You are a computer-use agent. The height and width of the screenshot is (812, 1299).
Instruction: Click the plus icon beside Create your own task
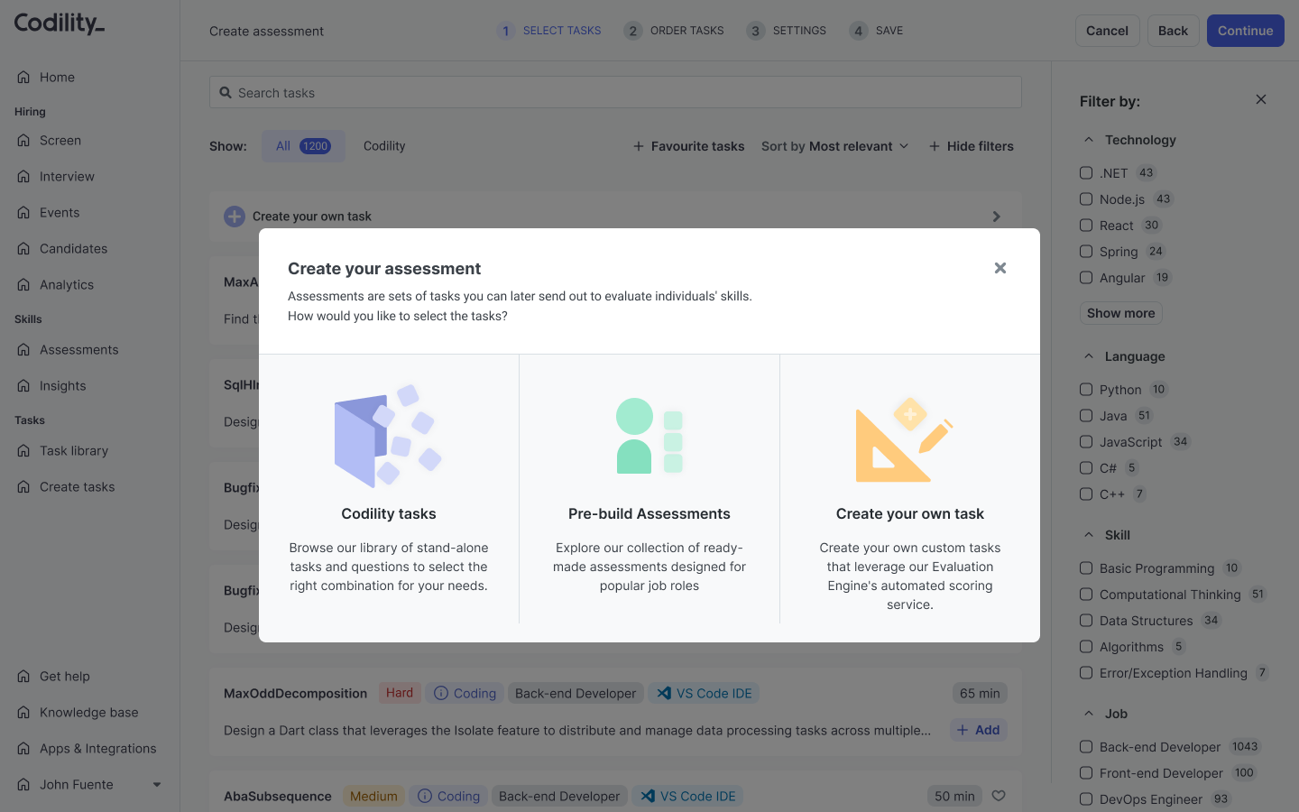pyautogui.click(x=235, y=217)
